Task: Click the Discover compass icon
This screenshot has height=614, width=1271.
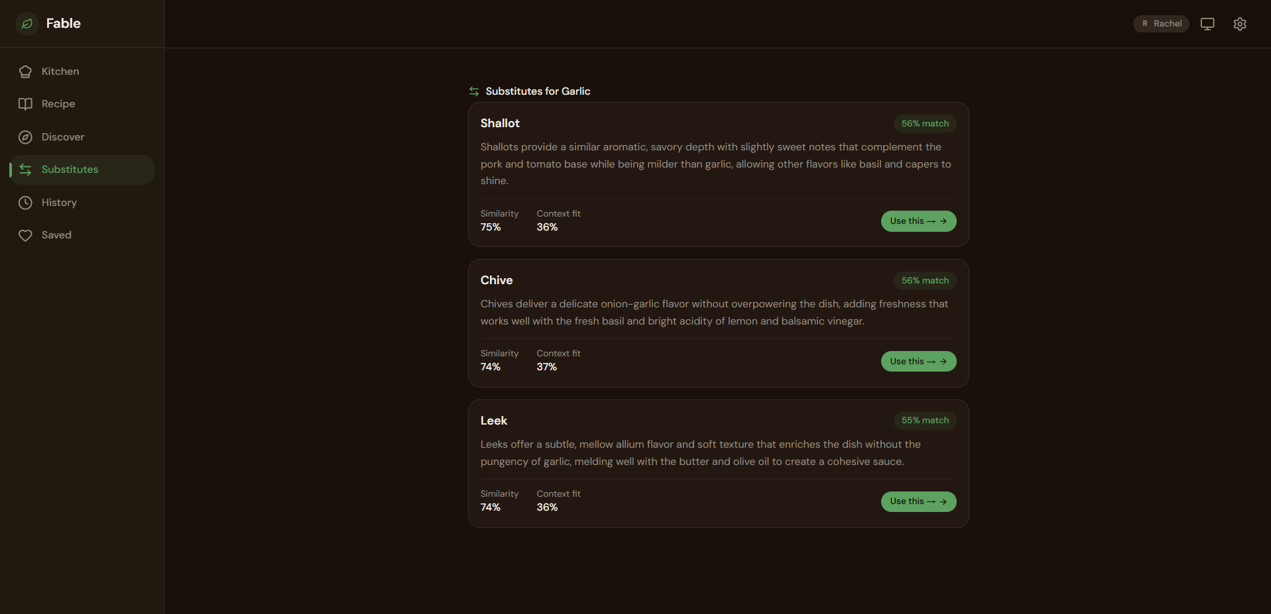Action: tap(25, 137)
